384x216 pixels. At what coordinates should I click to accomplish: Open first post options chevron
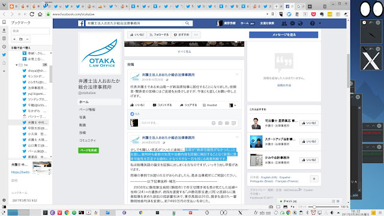point(237,74)
